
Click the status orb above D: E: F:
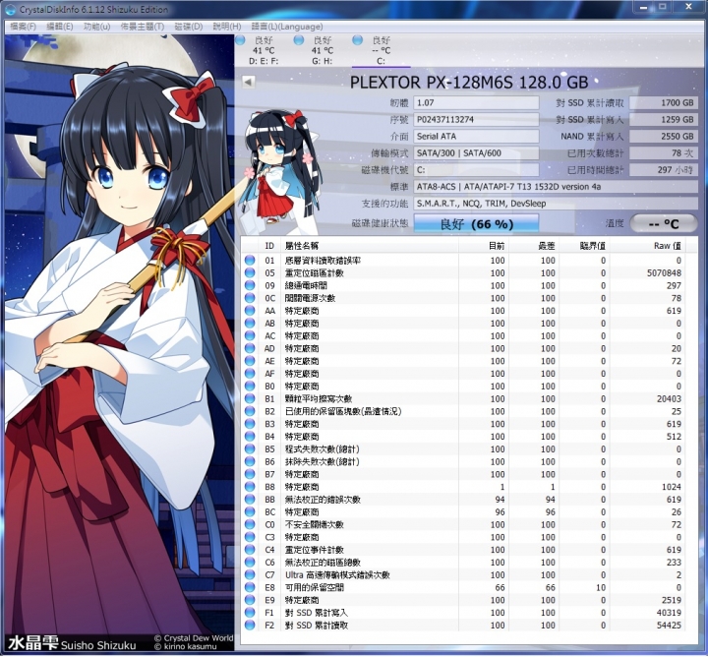(x=241, y=40)
